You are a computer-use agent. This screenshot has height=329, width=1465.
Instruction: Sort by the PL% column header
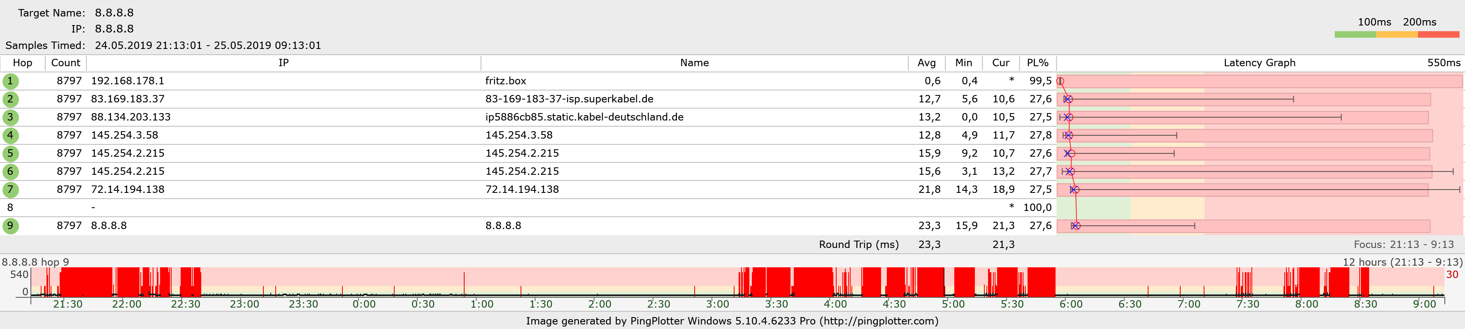pyautogui.click(x=1037, y=63)
